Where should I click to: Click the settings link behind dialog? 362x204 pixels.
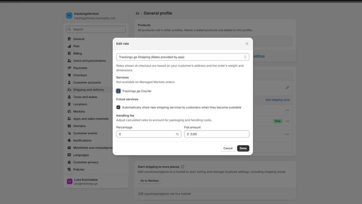[259, 56]
